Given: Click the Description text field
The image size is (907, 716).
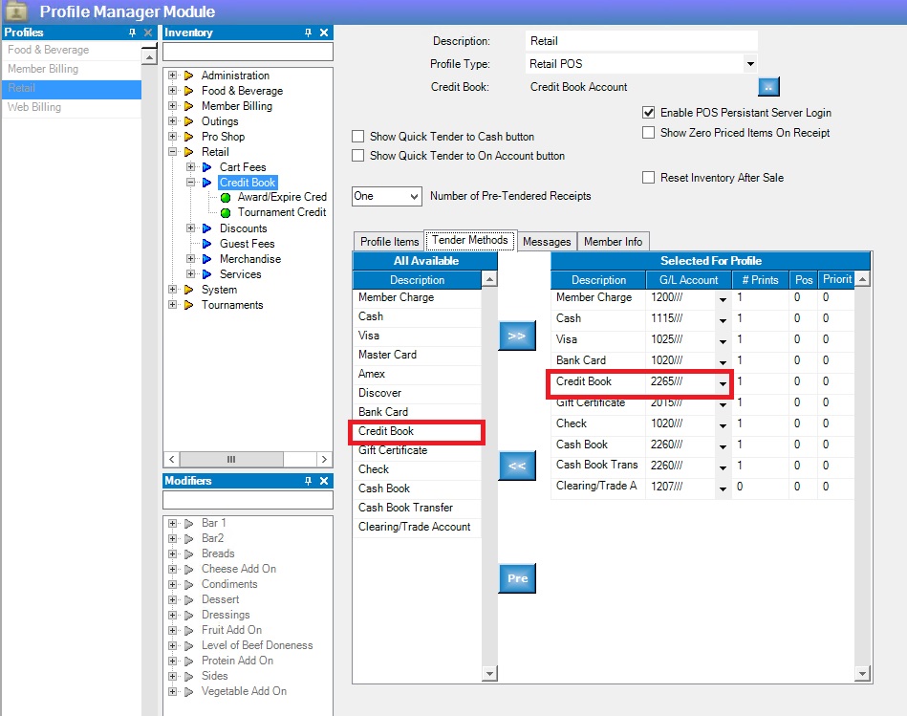Looking at the screenshot, I should click(641, 41).
